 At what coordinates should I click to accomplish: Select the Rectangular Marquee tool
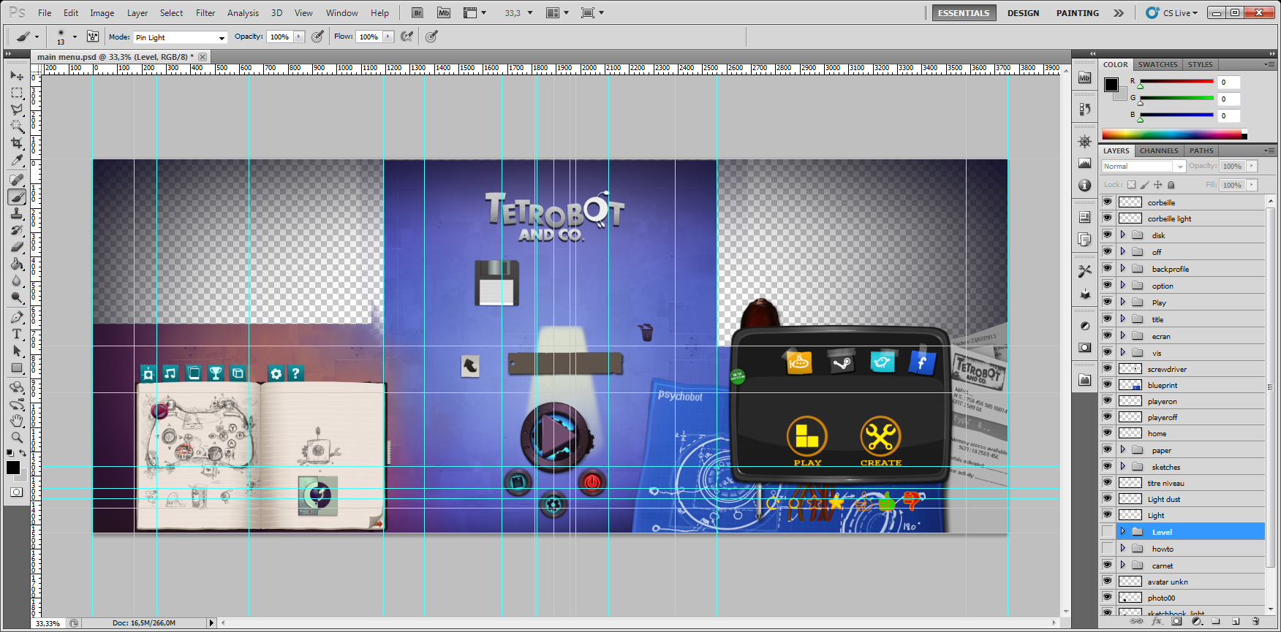click(17, 93)
